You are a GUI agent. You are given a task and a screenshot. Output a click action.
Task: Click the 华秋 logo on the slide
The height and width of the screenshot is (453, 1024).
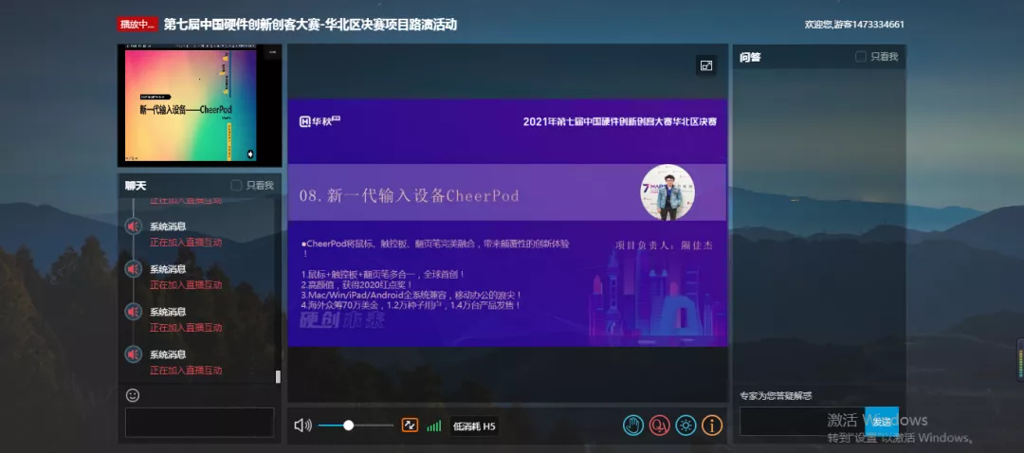pos(320,120)
